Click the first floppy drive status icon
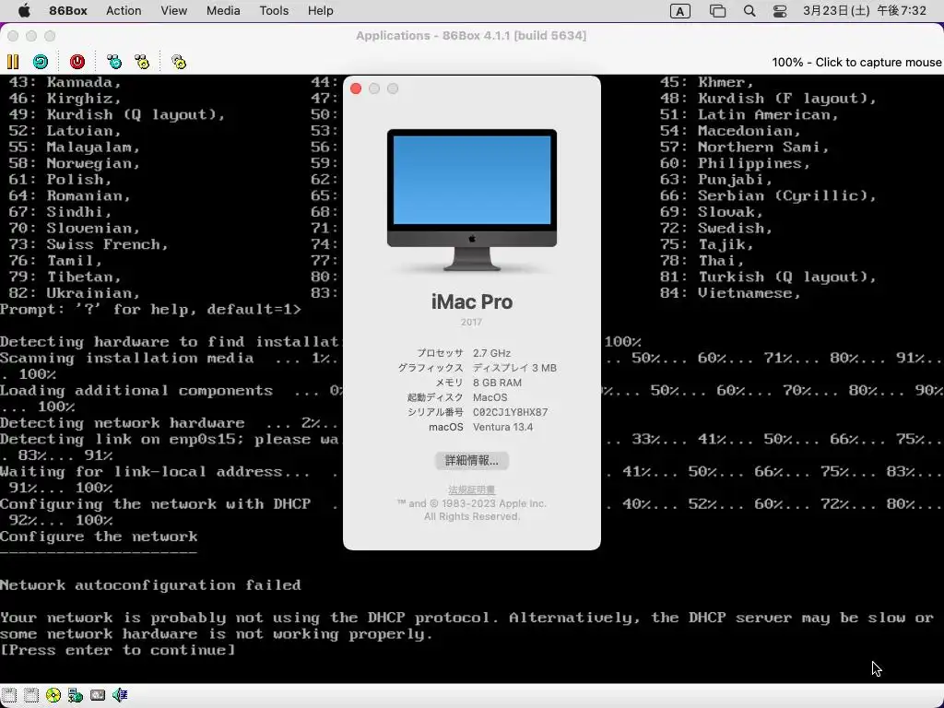The height and width of the screenshot is (708, 944). click(9, 695)
